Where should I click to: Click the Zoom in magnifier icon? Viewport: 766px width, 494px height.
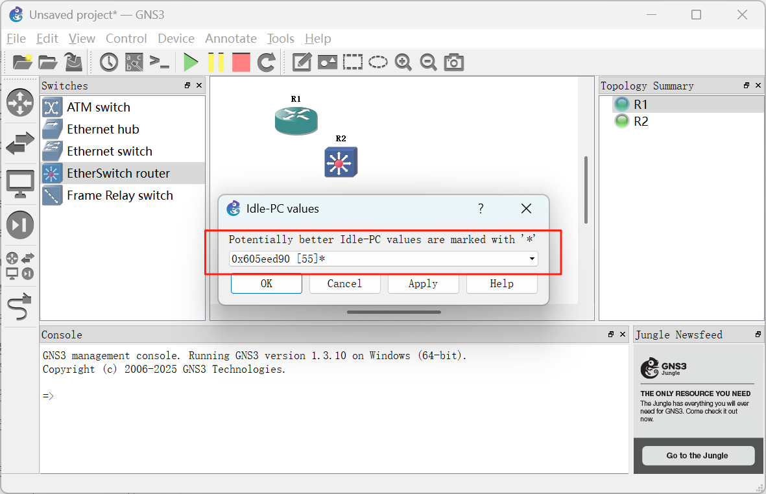403,62
